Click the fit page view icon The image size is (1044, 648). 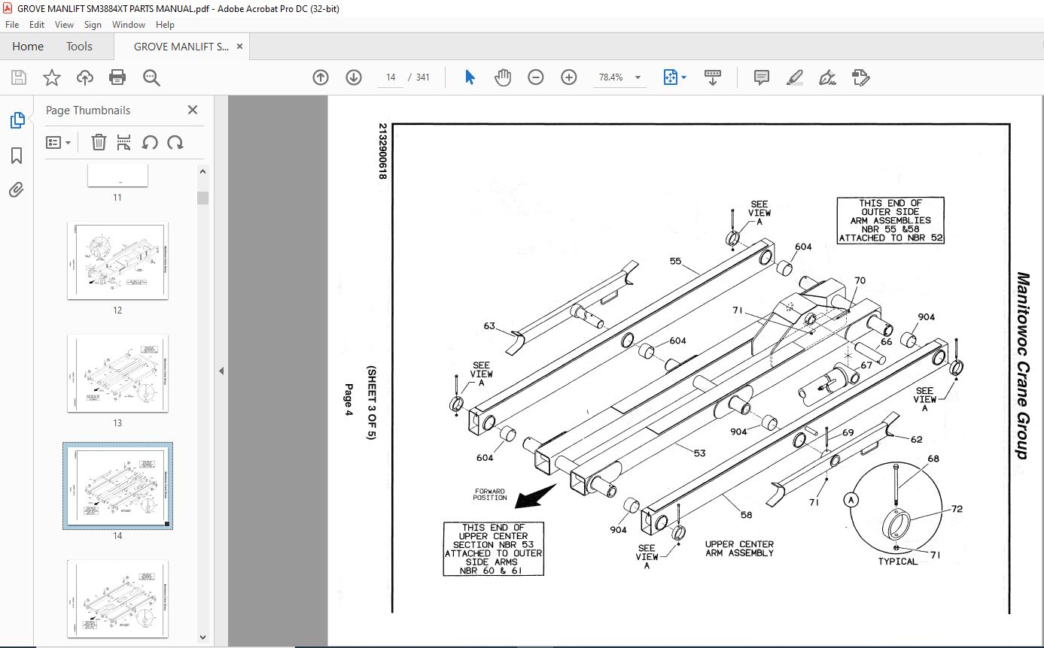pyautogui.click(x=671, y=77)
